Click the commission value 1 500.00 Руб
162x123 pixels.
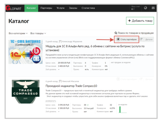point(63,108)
